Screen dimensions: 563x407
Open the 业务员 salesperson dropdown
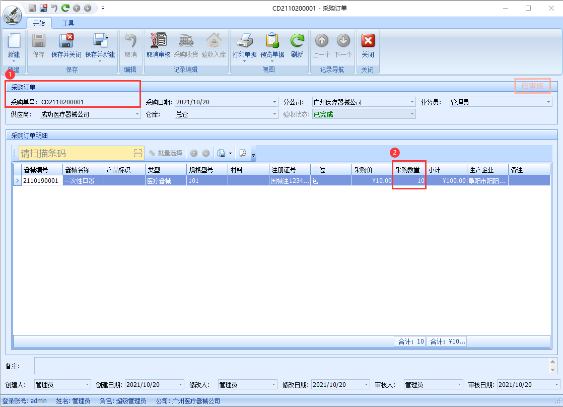548,102
